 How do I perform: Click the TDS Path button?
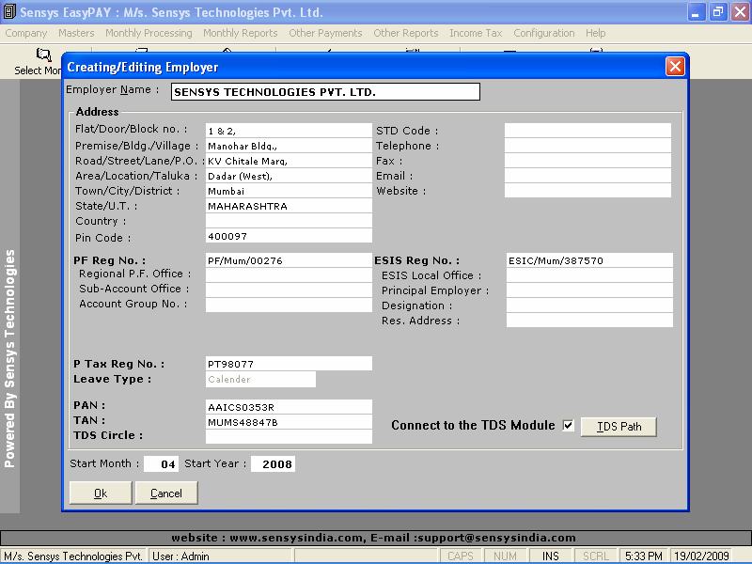click(x=619, y=427)
